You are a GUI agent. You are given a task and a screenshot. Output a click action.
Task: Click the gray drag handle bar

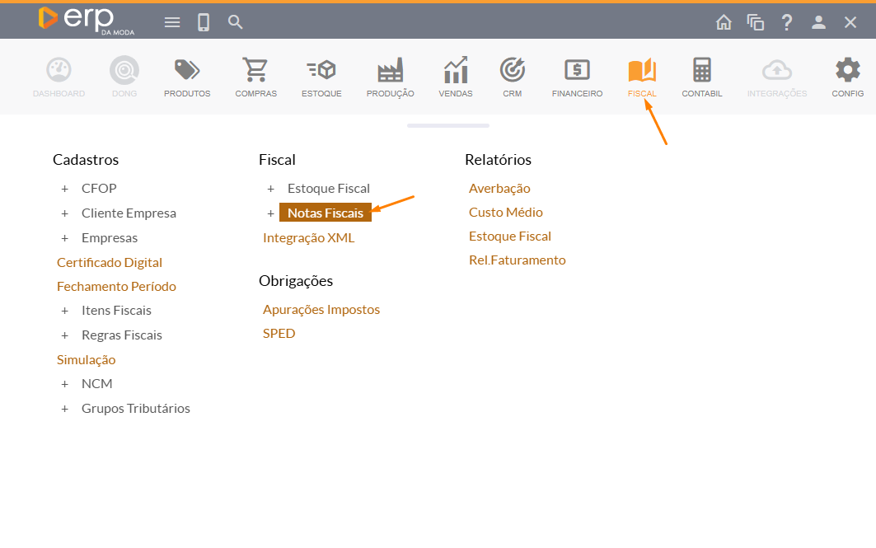click(x=448, y=125)
